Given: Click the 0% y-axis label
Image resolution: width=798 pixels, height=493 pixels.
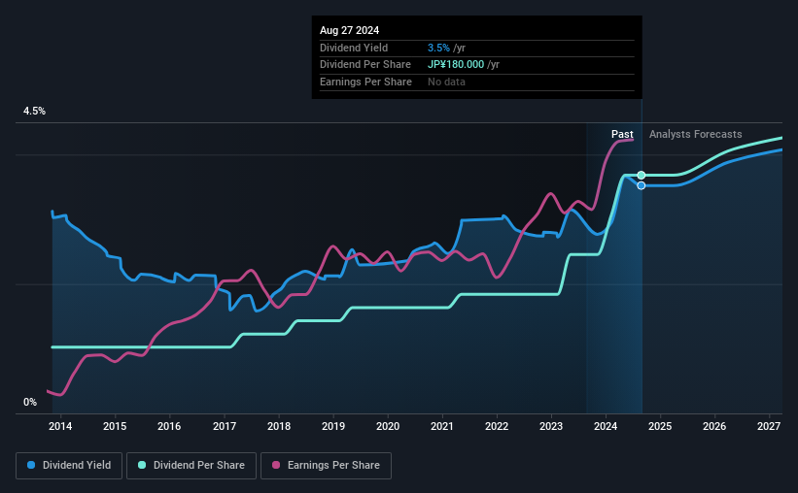Looking at the screenshot, I should [30, 402].
